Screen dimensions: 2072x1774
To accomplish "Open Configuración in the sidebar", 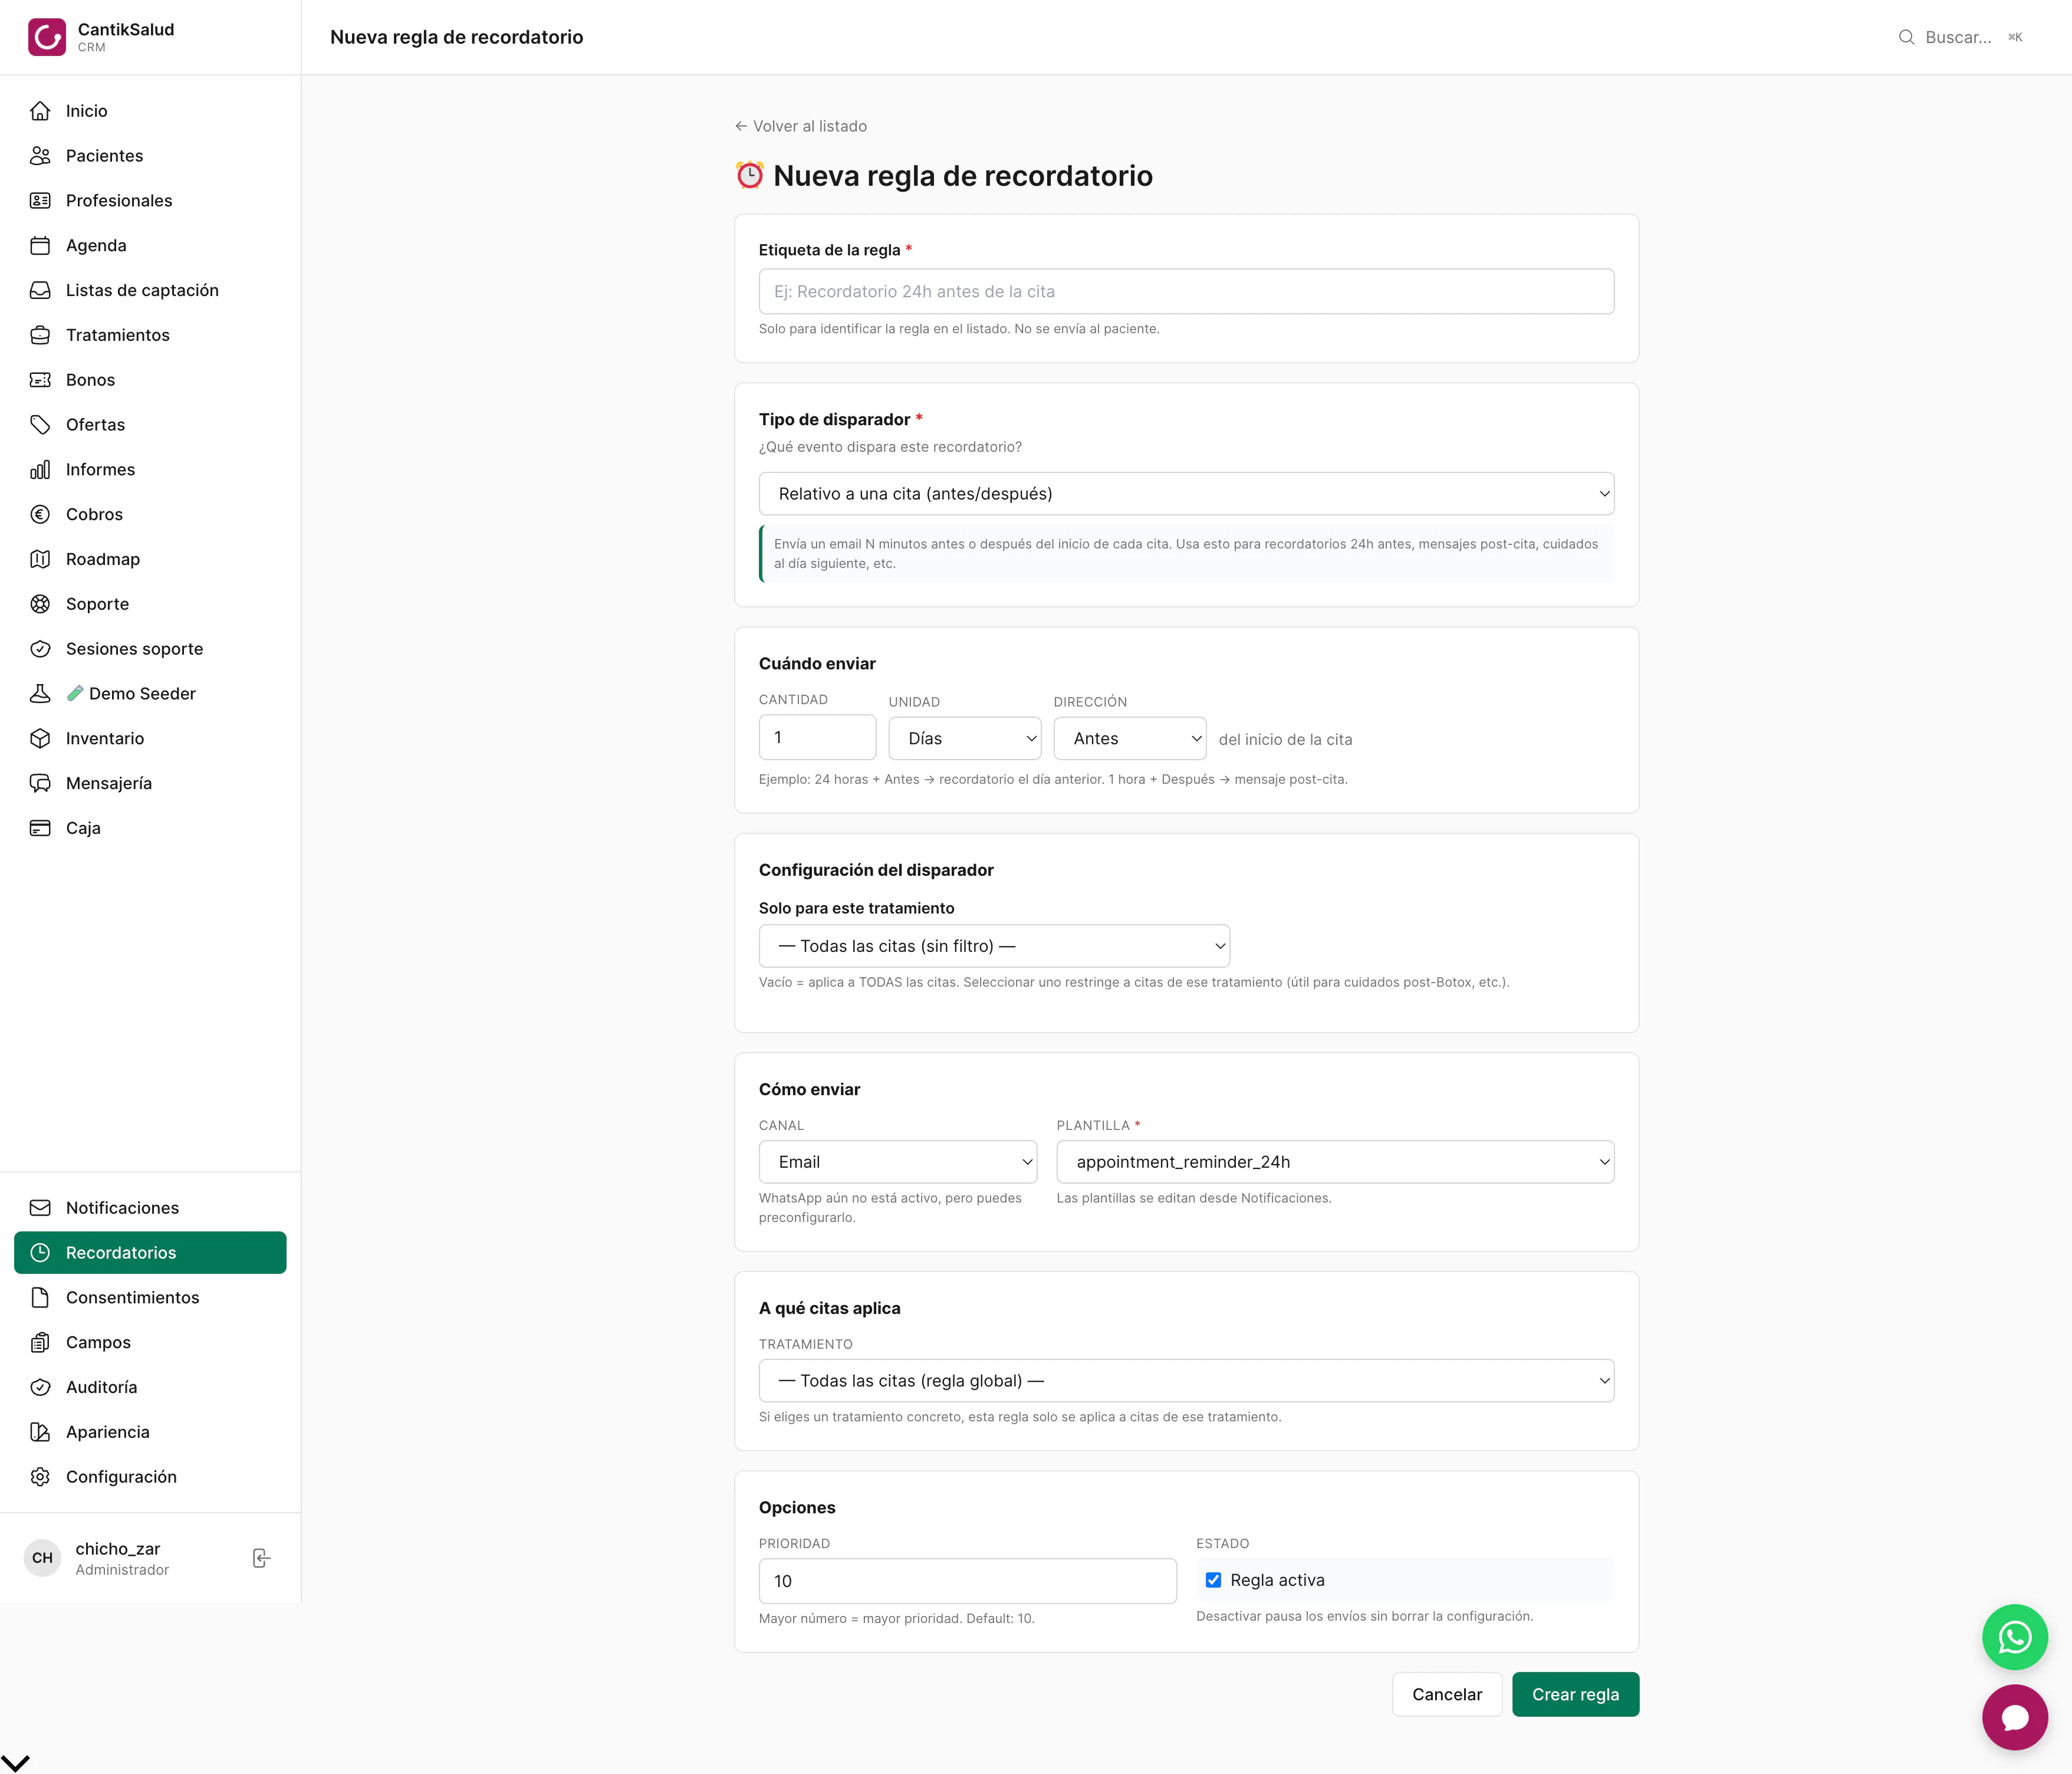I will click(150, 1477).
